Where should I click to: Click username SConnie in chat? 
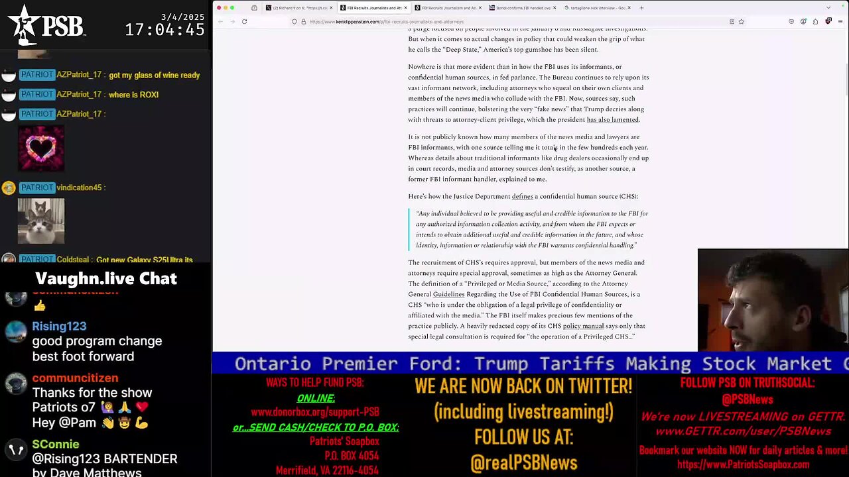(x=55, y=444)
